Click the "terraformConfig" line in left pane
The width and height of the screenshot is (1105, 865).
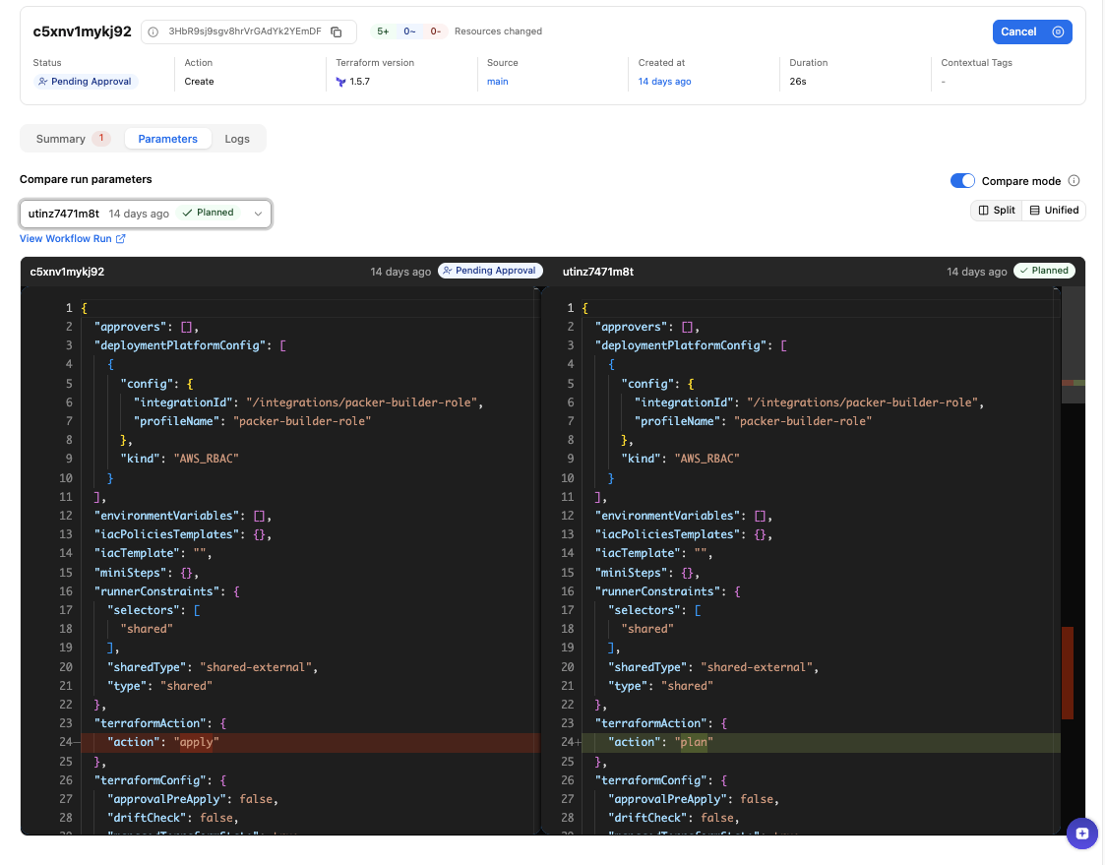160,780
